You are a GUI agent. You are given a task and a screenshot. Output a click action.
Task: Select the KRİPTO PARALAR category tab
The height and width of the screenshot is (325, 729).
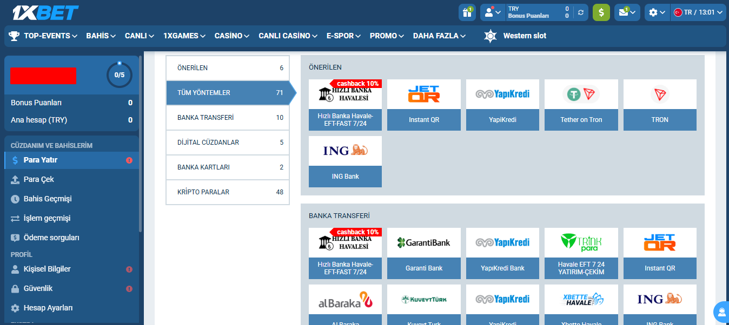click(228, 192)
